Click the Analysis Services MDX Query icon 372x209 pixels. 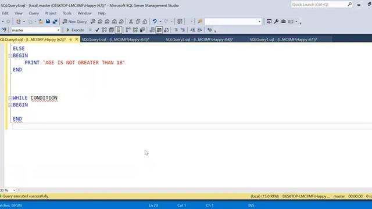[x=100, y=21]
